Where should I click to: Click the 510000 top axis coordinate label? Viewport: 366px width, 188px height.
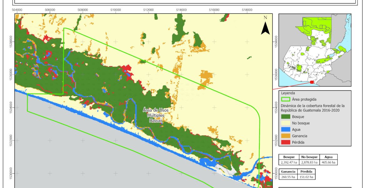click(x=116, y=10)
